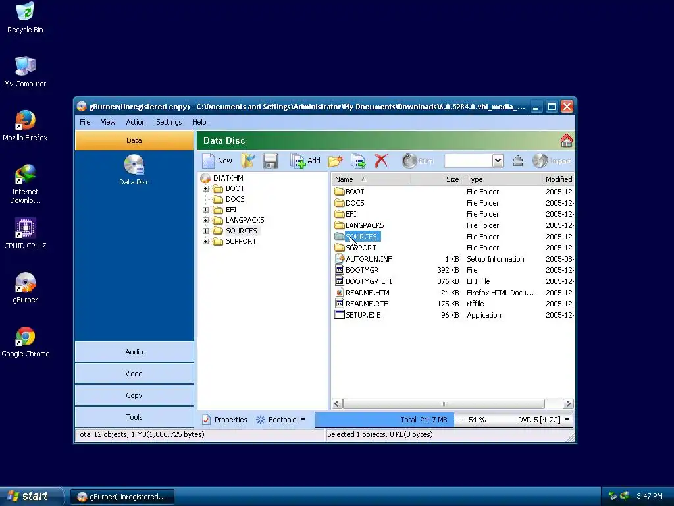
Task: Expand the SOURCES folder in tree
Action: pos(205,231)
